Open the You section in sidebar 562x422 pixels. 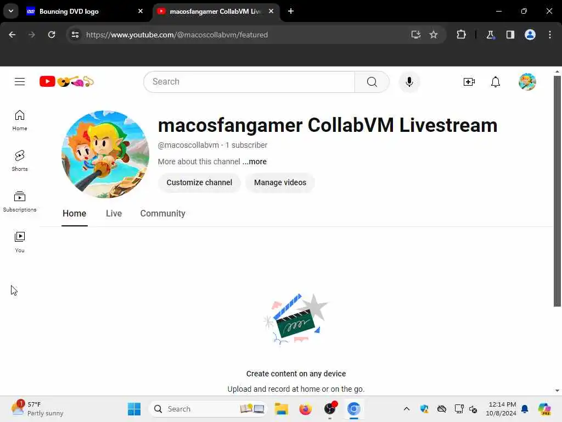[x=20, y=242]
